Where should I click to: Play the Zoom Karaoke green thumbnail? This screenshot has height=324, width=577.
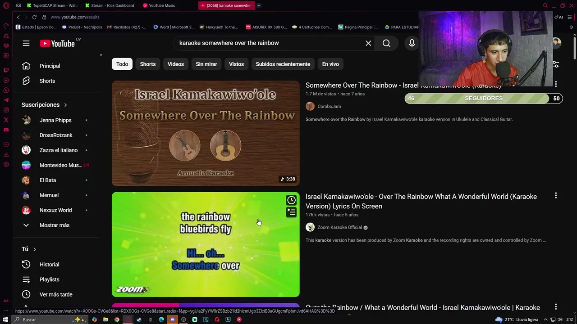tap(206, 244)
